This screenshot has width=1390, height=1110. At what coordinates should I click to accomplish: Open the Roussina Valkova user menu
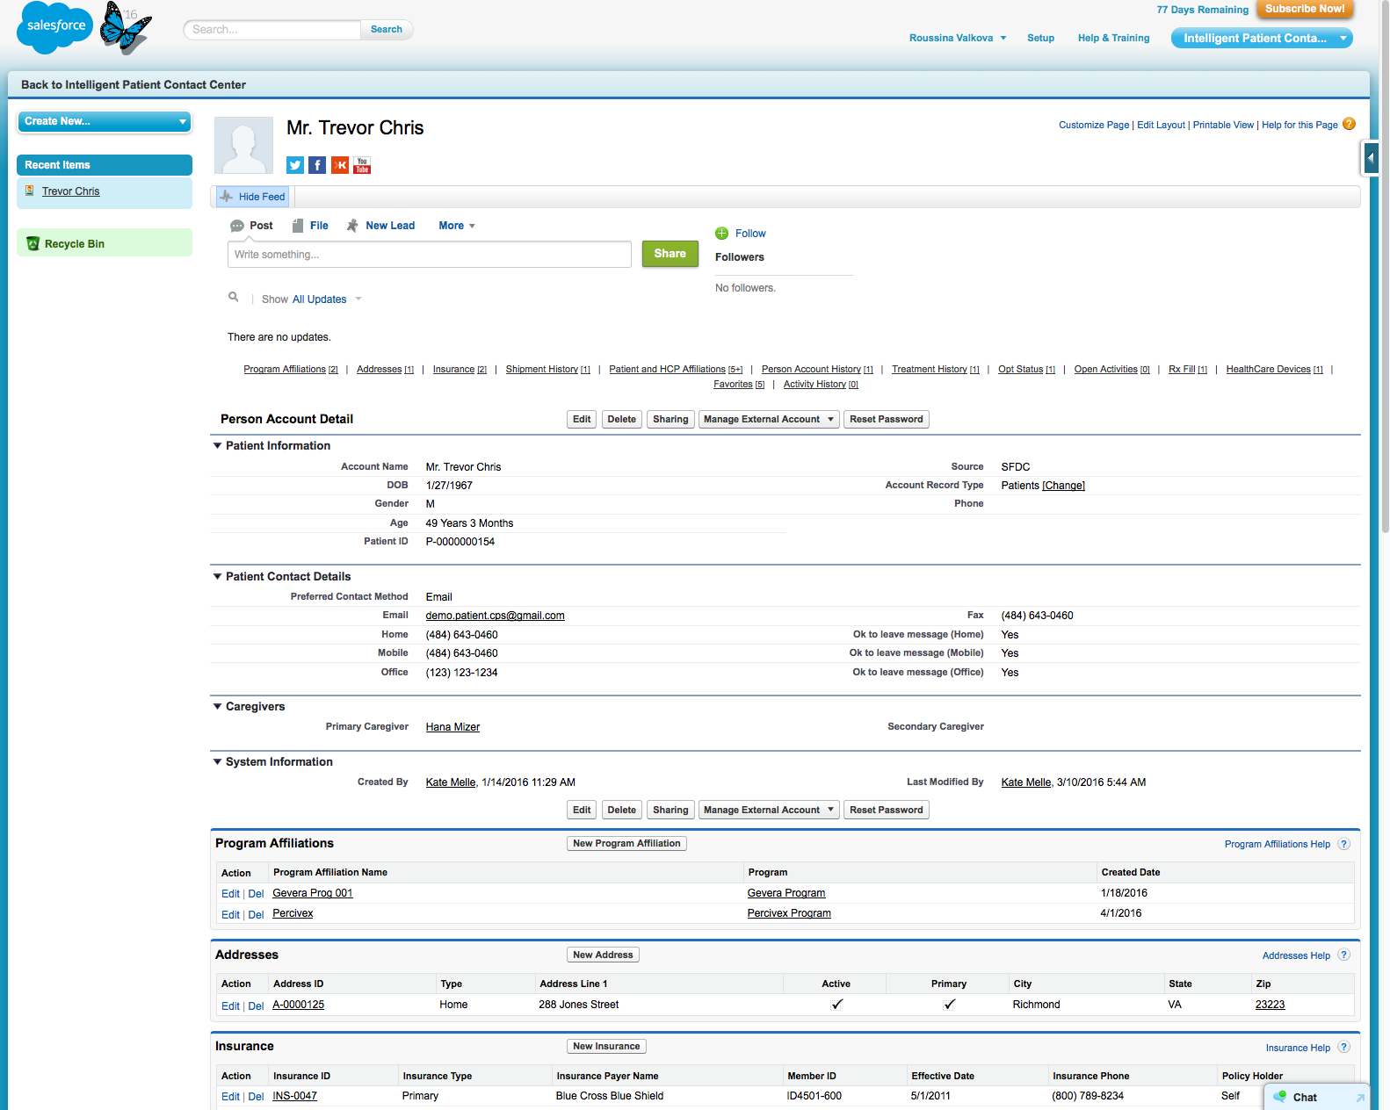pyautogui.click(x=958, y=38)
